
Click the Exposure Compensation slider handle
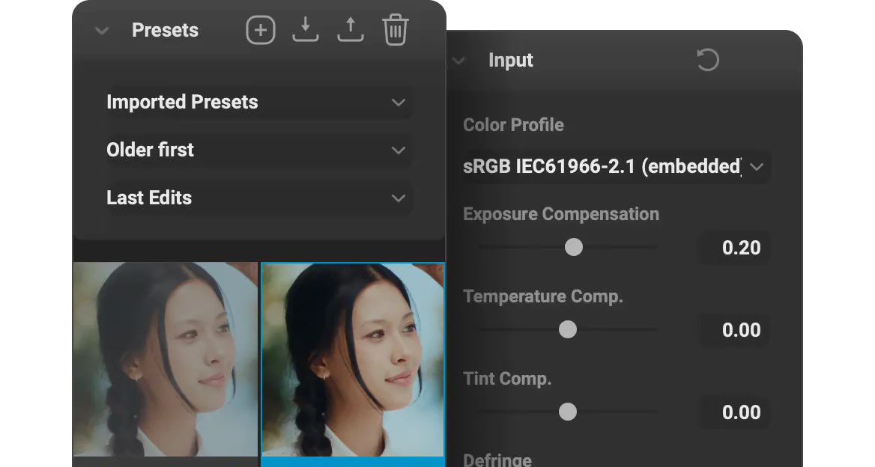(x=574, y=247)
